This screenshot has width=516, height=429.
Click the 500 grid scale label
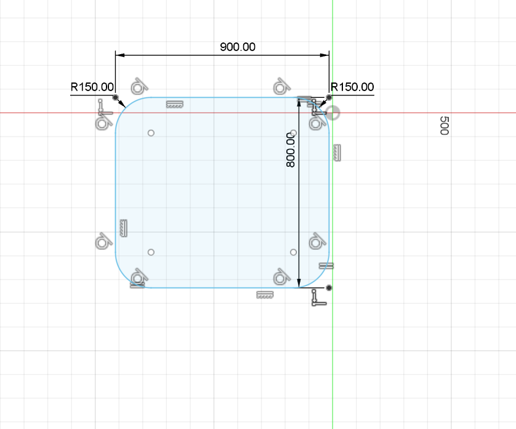point(444,126)
